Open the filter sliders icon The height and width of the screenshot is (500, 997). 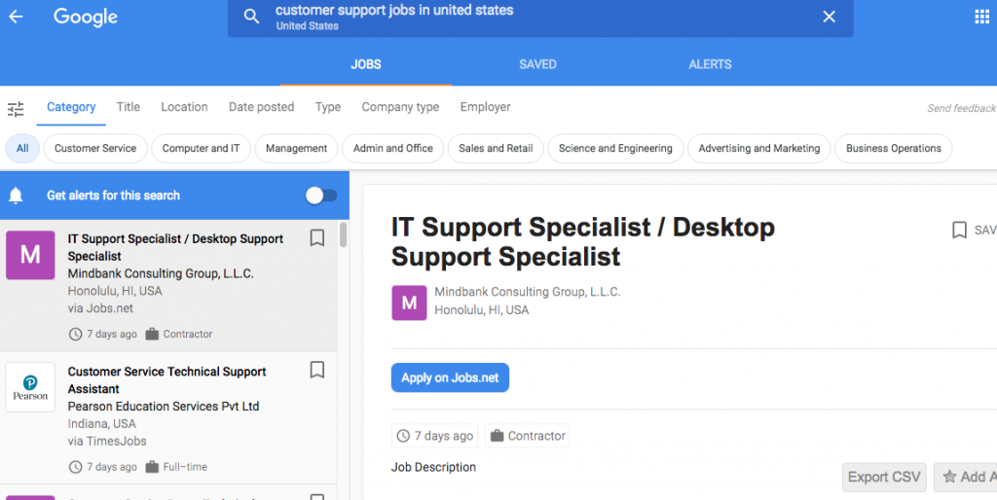tap(16, 109)
